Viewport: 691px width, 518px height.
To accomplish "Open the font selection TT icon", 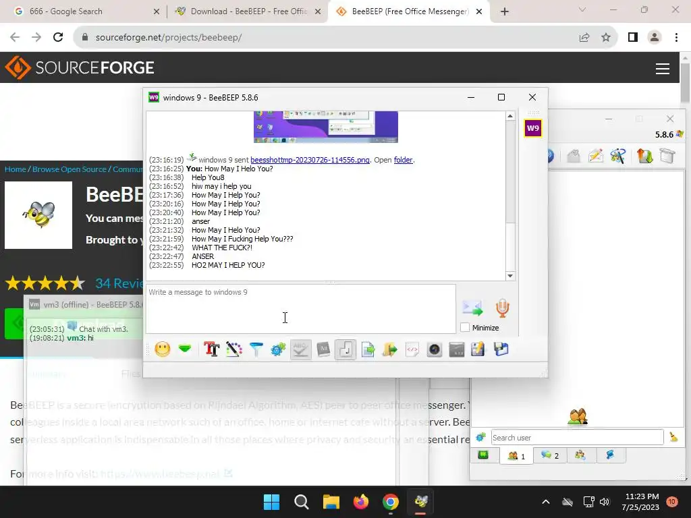I will [x=211, y=350].
